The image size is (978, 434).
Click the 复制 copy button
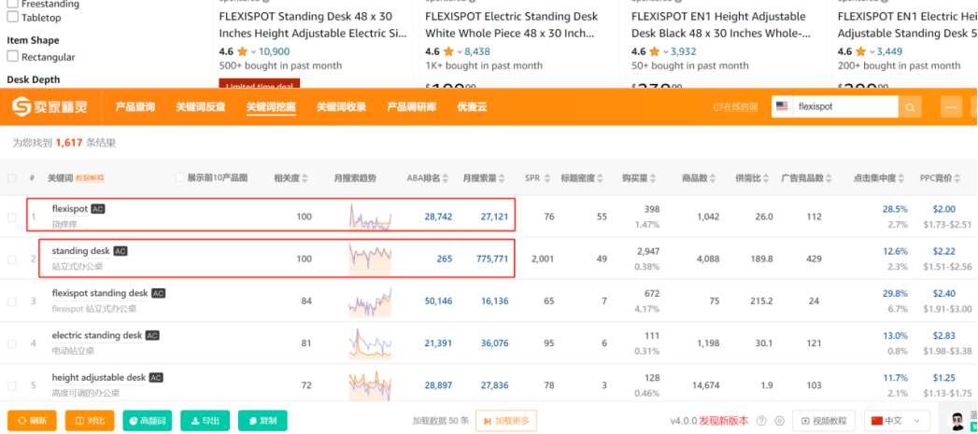(262, 420)
